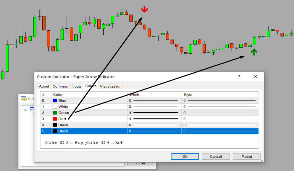Switch to the About tab

pyautogui.click(x=44, y=86)
